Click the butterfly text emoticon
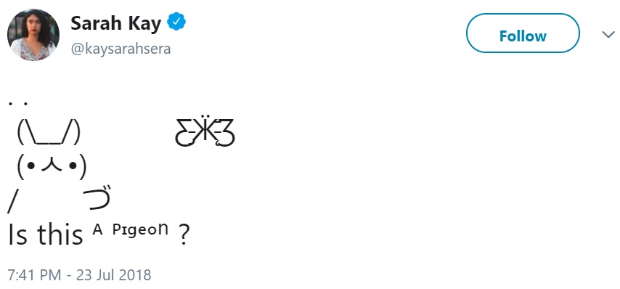This screenshot has width=620, height=289. 205,131
